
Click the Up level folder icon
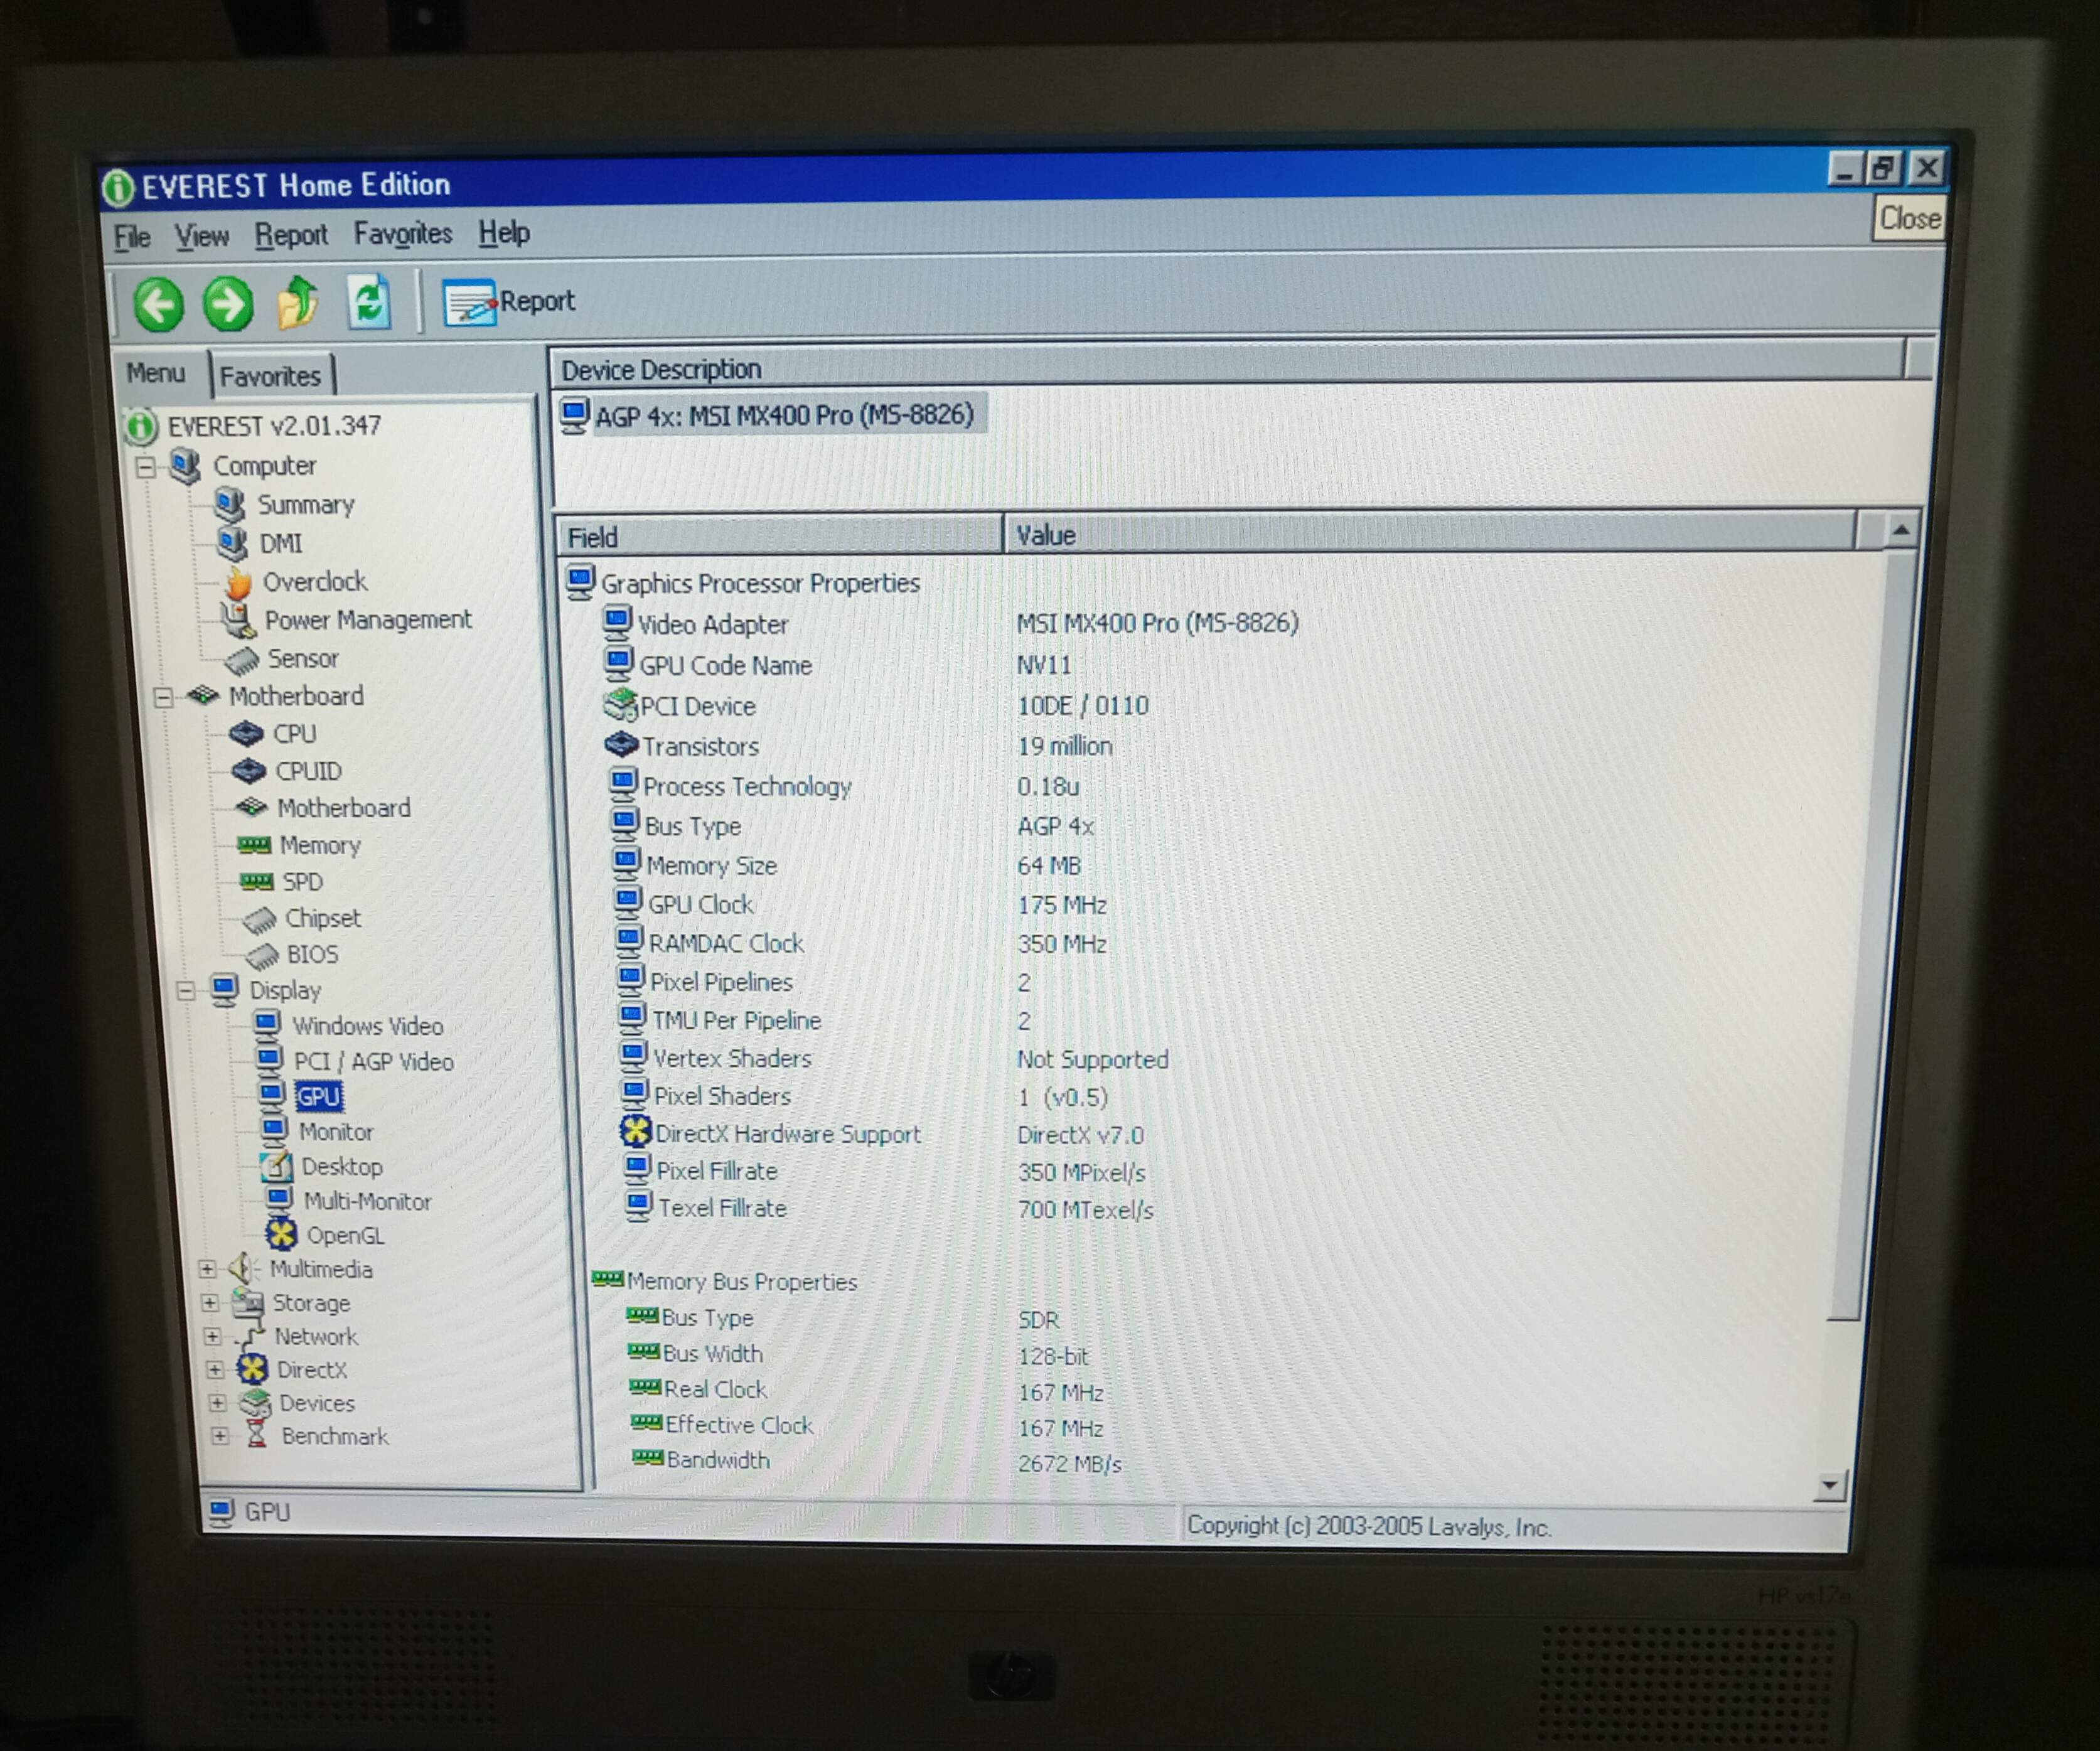298,302
